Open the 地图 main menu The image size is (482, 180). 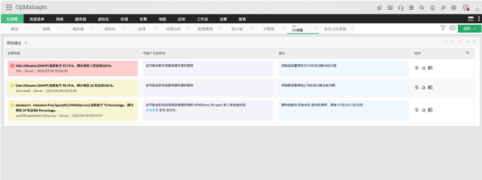(x=162, y=19)
